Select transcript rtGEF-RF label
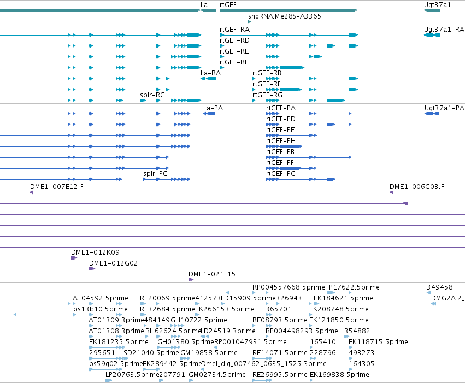Image resolution: width=465 pixels, height=383 pixels. click(266, 84)
